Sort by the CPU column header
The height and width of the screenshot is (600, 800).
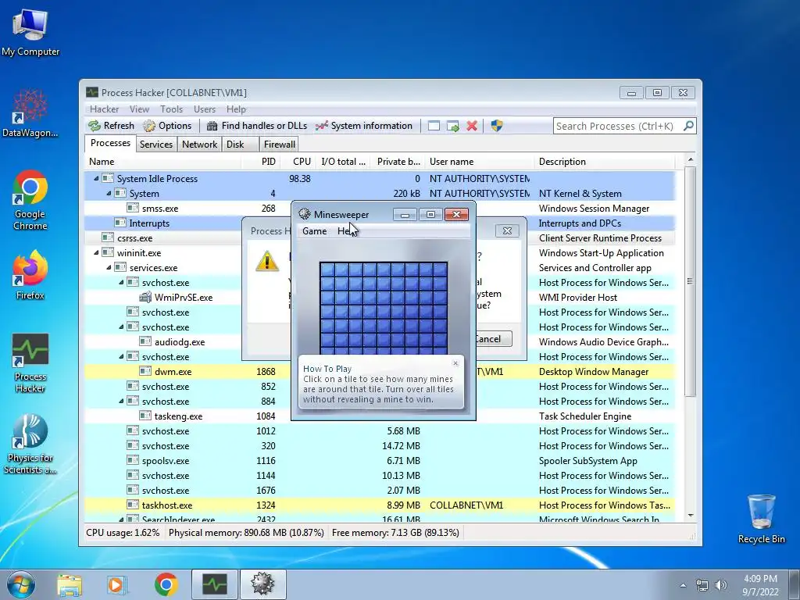point(296,162)
